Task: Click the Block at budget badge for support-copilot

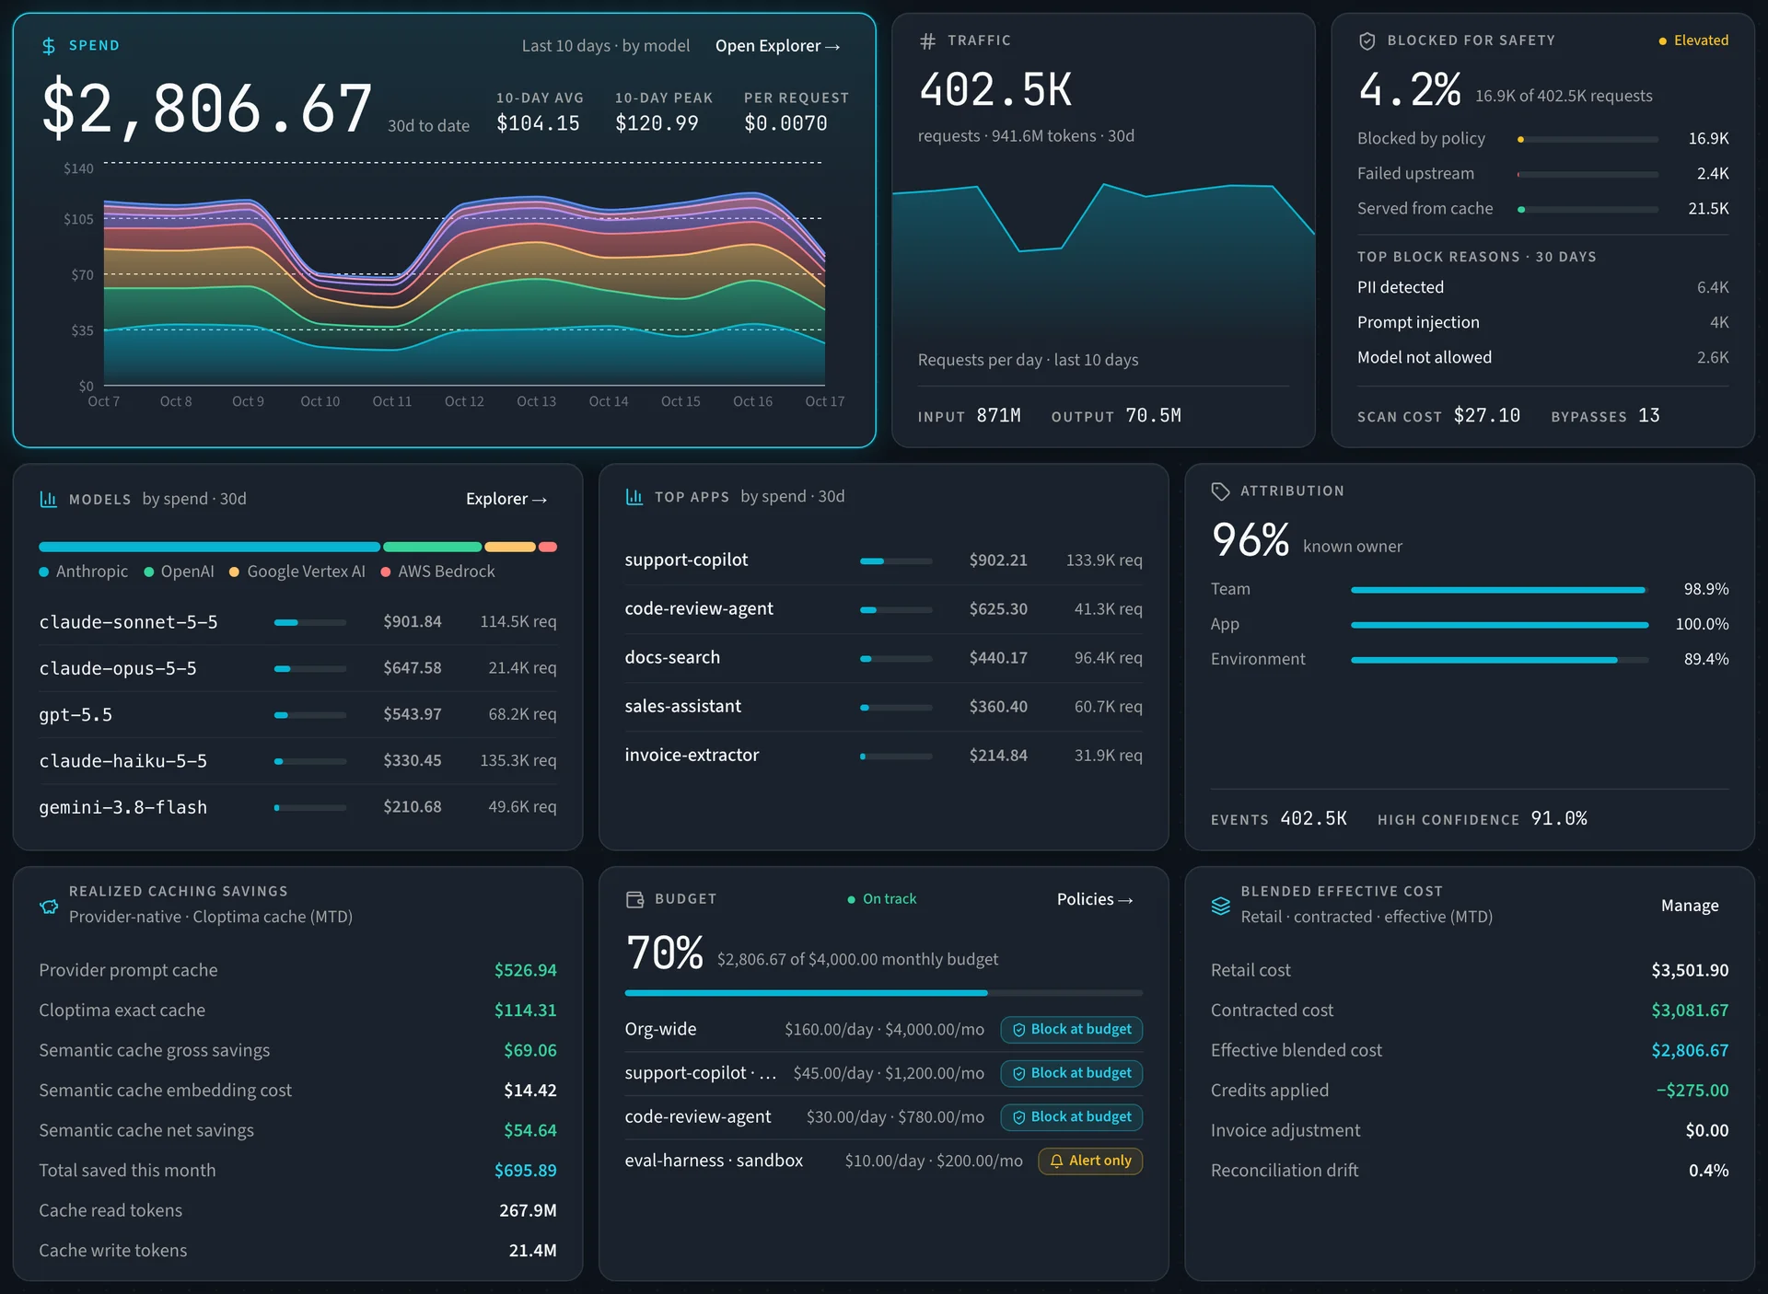Action: (x=1072, y=1073)
